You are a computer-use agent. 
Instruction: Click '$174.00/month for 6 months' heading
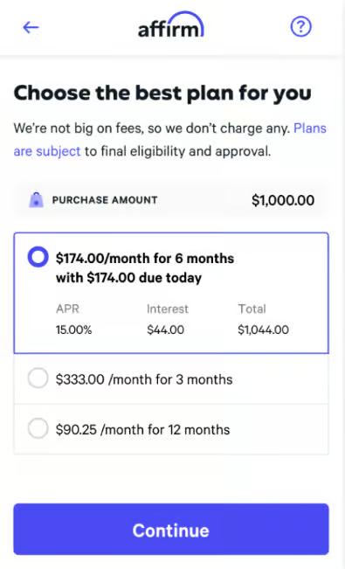point(145,259)
